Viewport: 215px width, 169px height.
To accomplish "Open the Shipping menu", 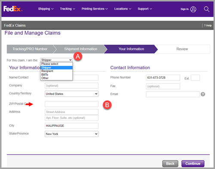I will click(x=46, y=9).
